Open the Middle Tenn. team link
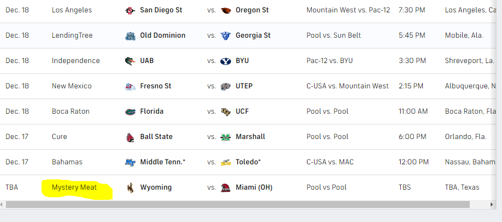The width and height of the screenshot is (502, 222). [x=163, y=162]
